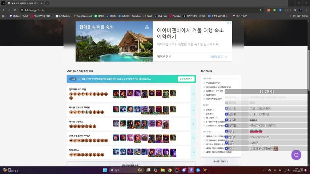Open the 유나라이즈 comp title
This screenshot has height=174, width=310.
point(74,150)
